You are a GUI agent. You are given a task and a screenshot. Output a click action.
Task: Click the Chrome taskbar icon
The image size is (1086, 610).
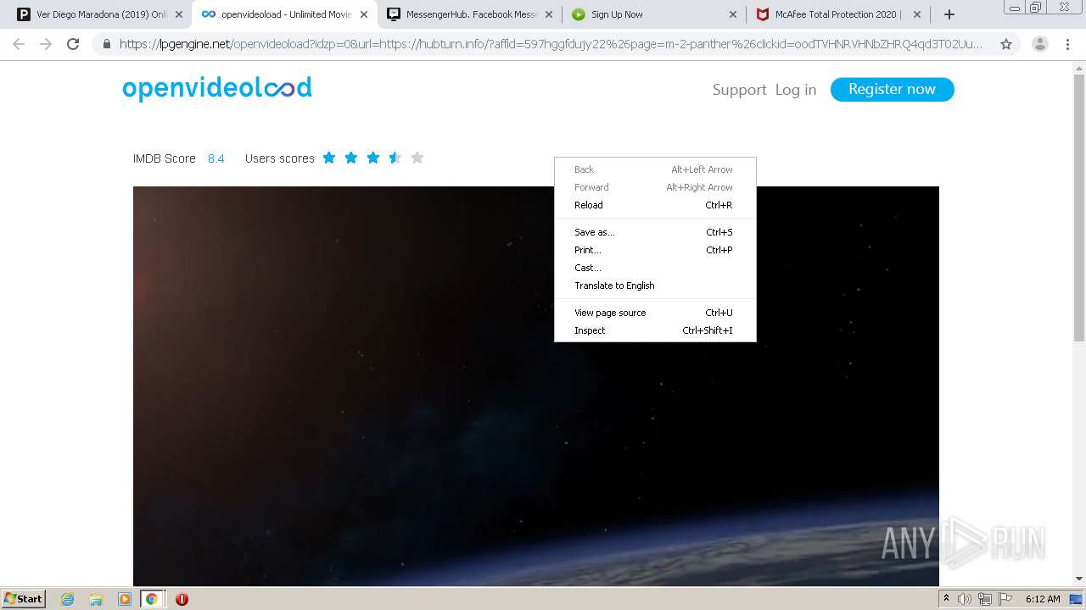152,599
